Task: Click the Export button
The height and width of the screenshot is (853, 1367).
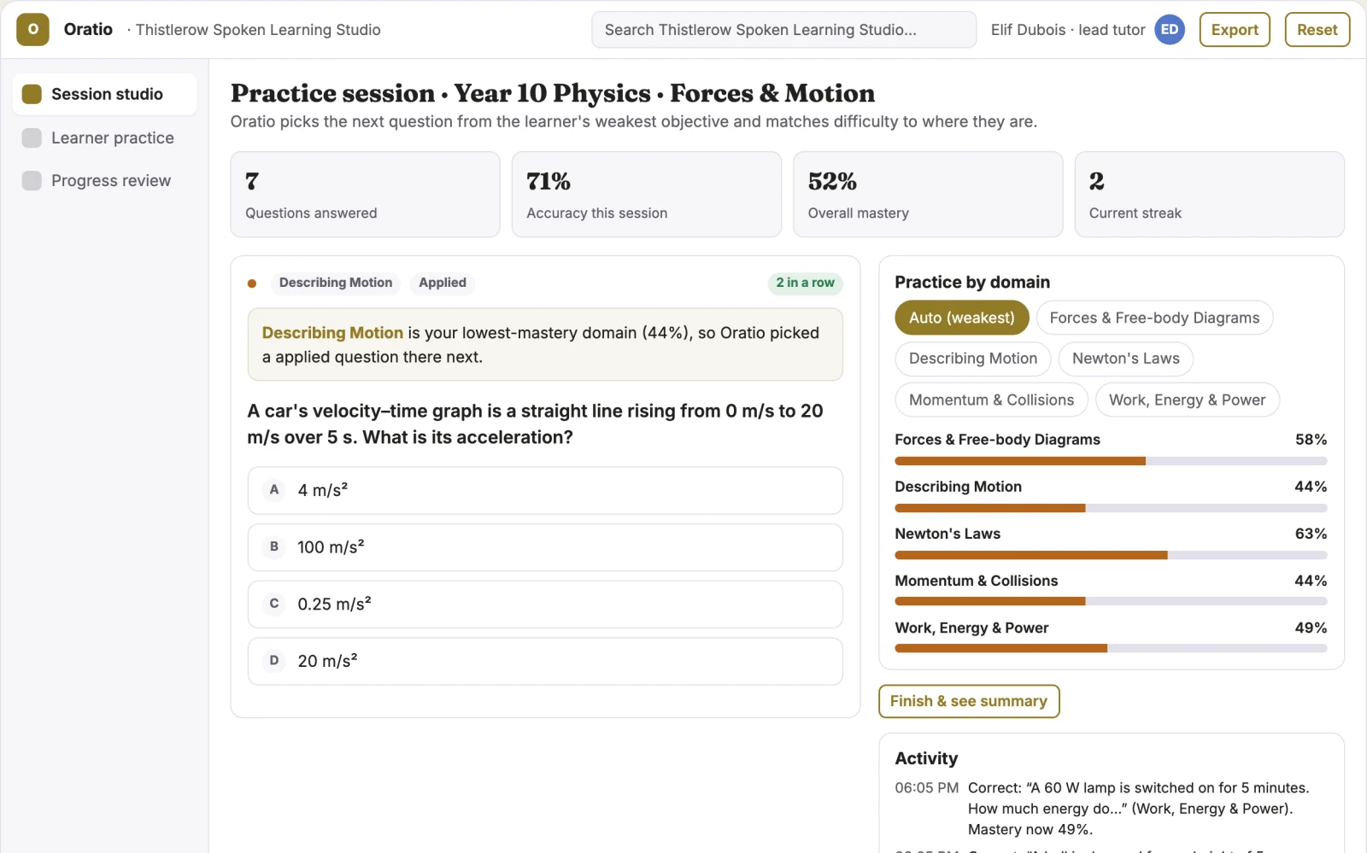Action: pyautogui.click(x=1235, y=29)
